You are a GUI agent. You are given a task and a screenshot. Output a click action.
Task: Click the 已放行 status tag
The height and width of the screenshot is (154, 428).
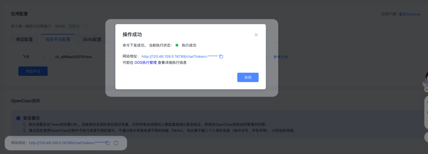click(x=74, y=26)
